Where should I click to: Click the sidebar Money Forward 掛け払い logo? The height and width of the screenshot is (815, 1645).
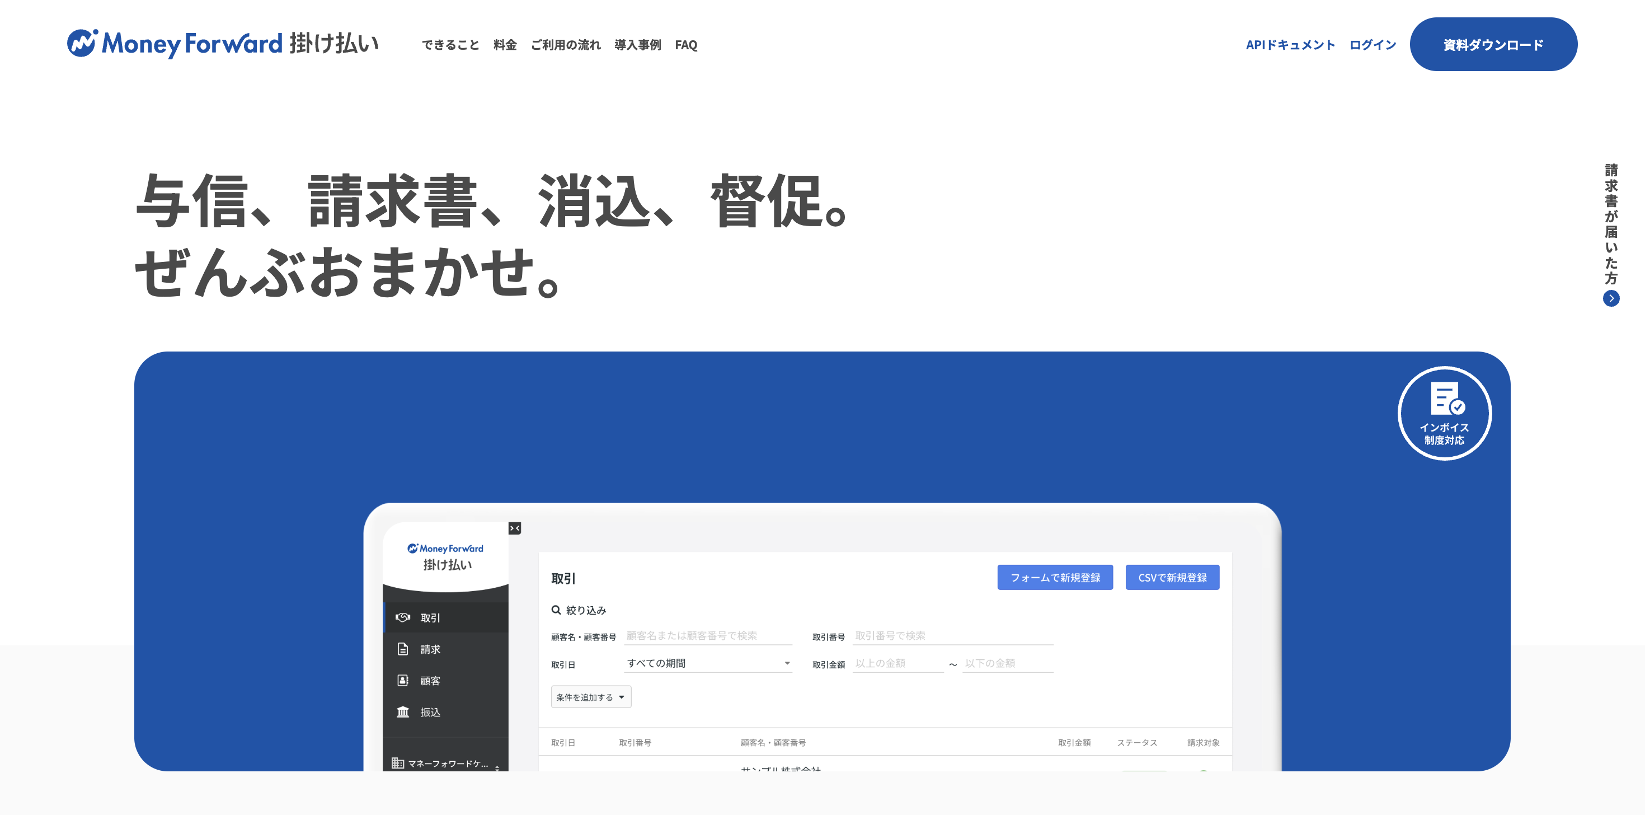446,556
